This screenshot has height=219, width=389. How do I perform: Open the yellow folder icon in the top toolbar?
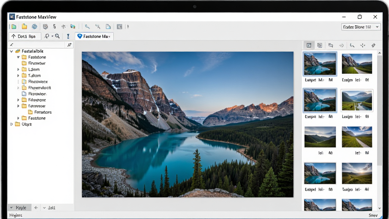[24, 27]
